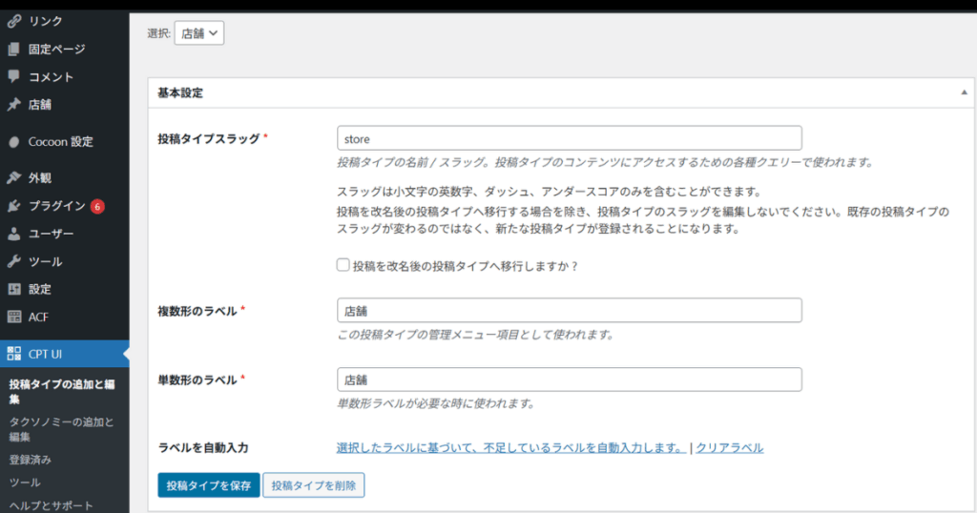Click the 投稿タイプスラッグ field containing store
Screen dimensions: 977x513
click(x=569, y=138)
